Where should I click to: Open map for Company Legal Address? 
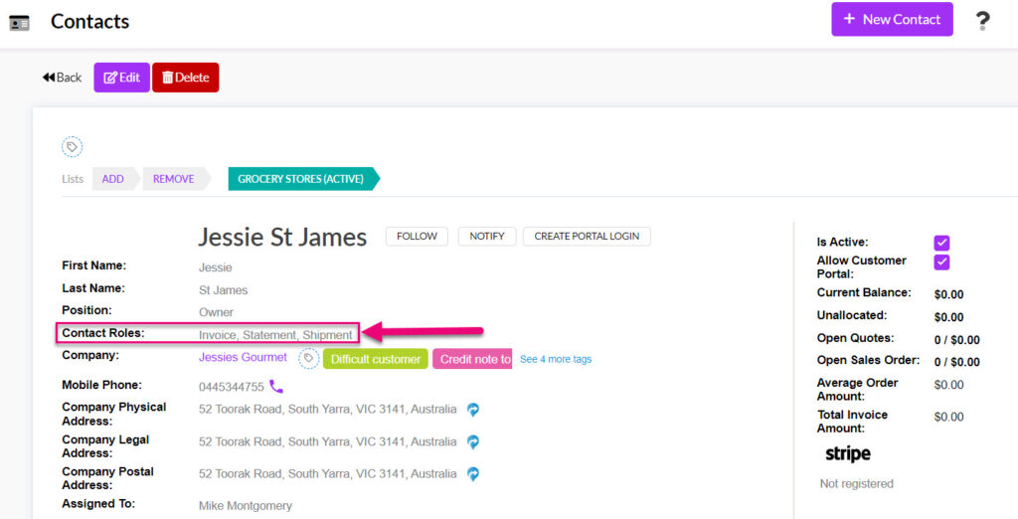473,441
